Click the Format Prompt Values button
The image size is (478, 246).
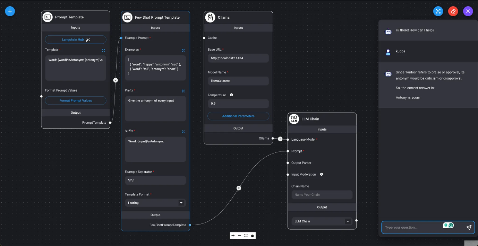click(x=76, y=100)
